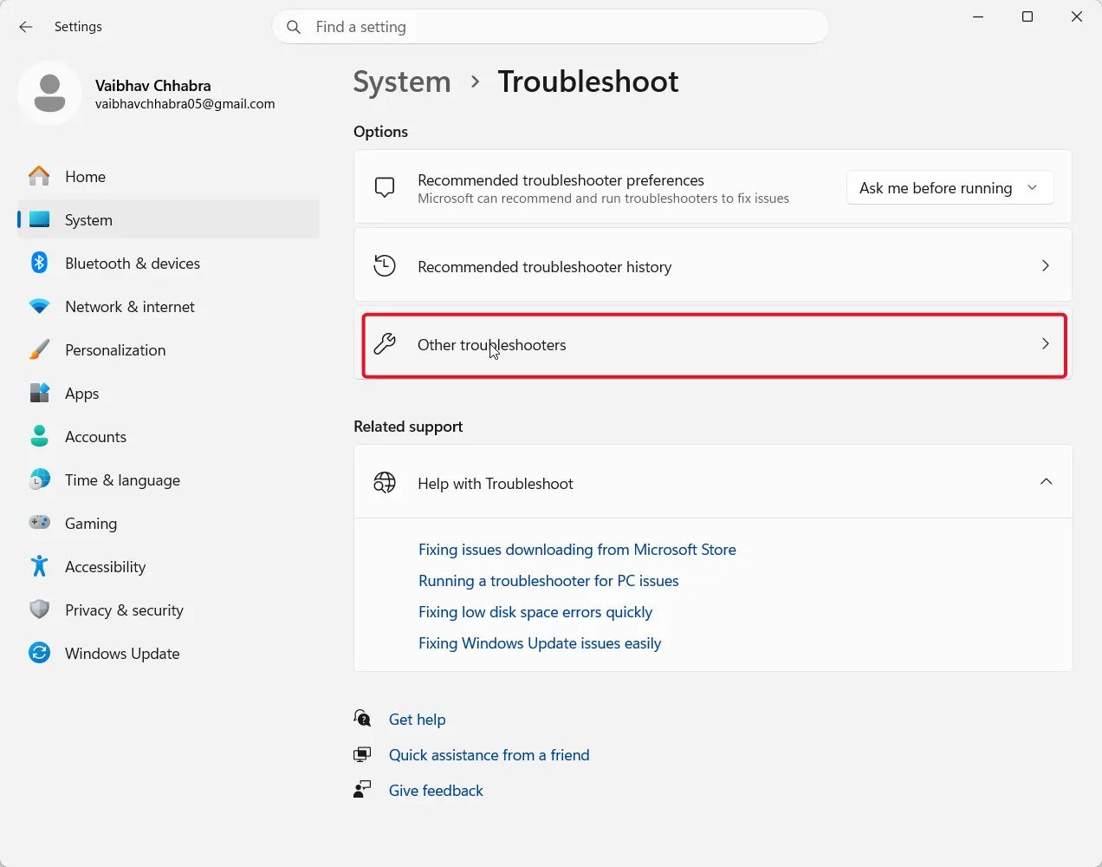1102x867 pixels.
Task: Click the System monitor icon
Action: click(39, 219)
